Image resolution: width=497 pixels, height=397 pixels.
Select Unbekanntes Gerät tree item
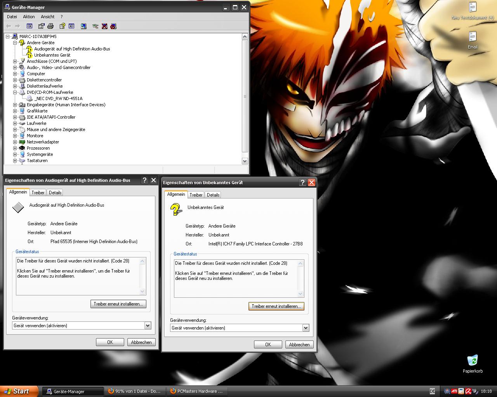click(x=52, y=55)
